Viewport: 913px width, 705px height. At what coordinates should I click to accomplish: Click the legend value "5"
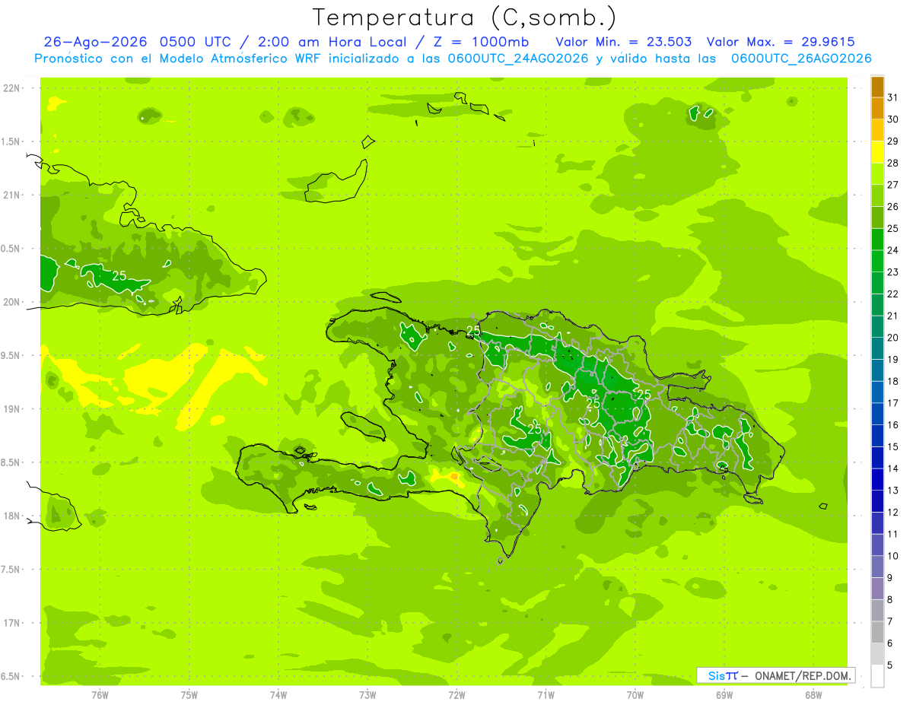pyautogui.click(x=890, y=665)
